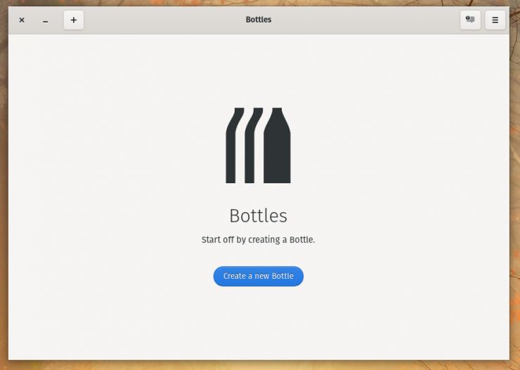This screenshot has width=520, height=370.
Task: Minimize the Bottles window
Action: click(46, 20)
